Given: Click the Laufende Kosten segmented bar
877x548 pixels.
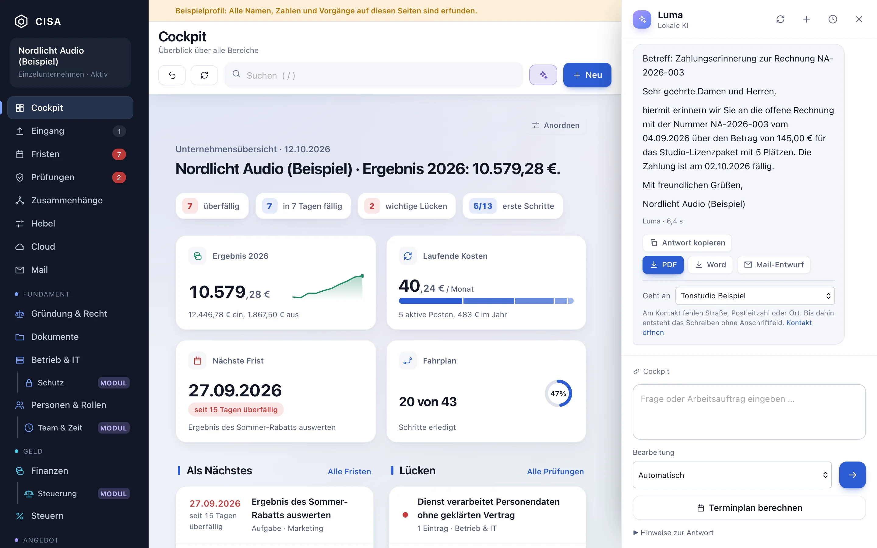Looking at the screenshot, I should click(486, 301).
